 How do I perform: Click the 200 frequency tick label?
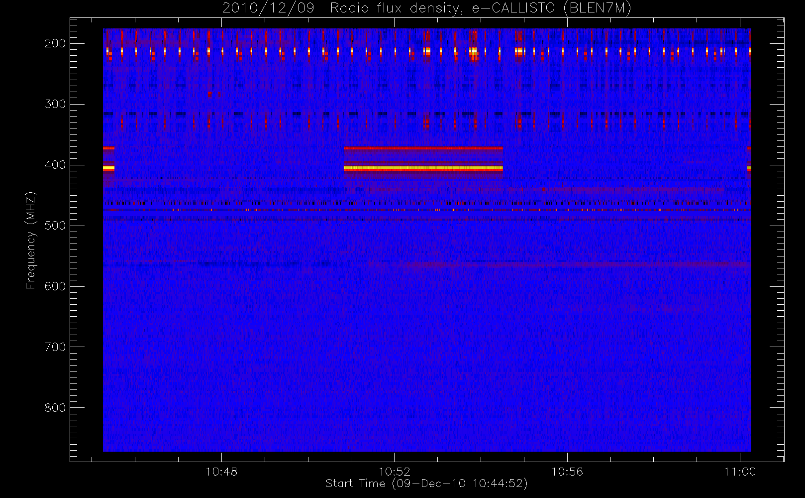click(x=55, y=43)
